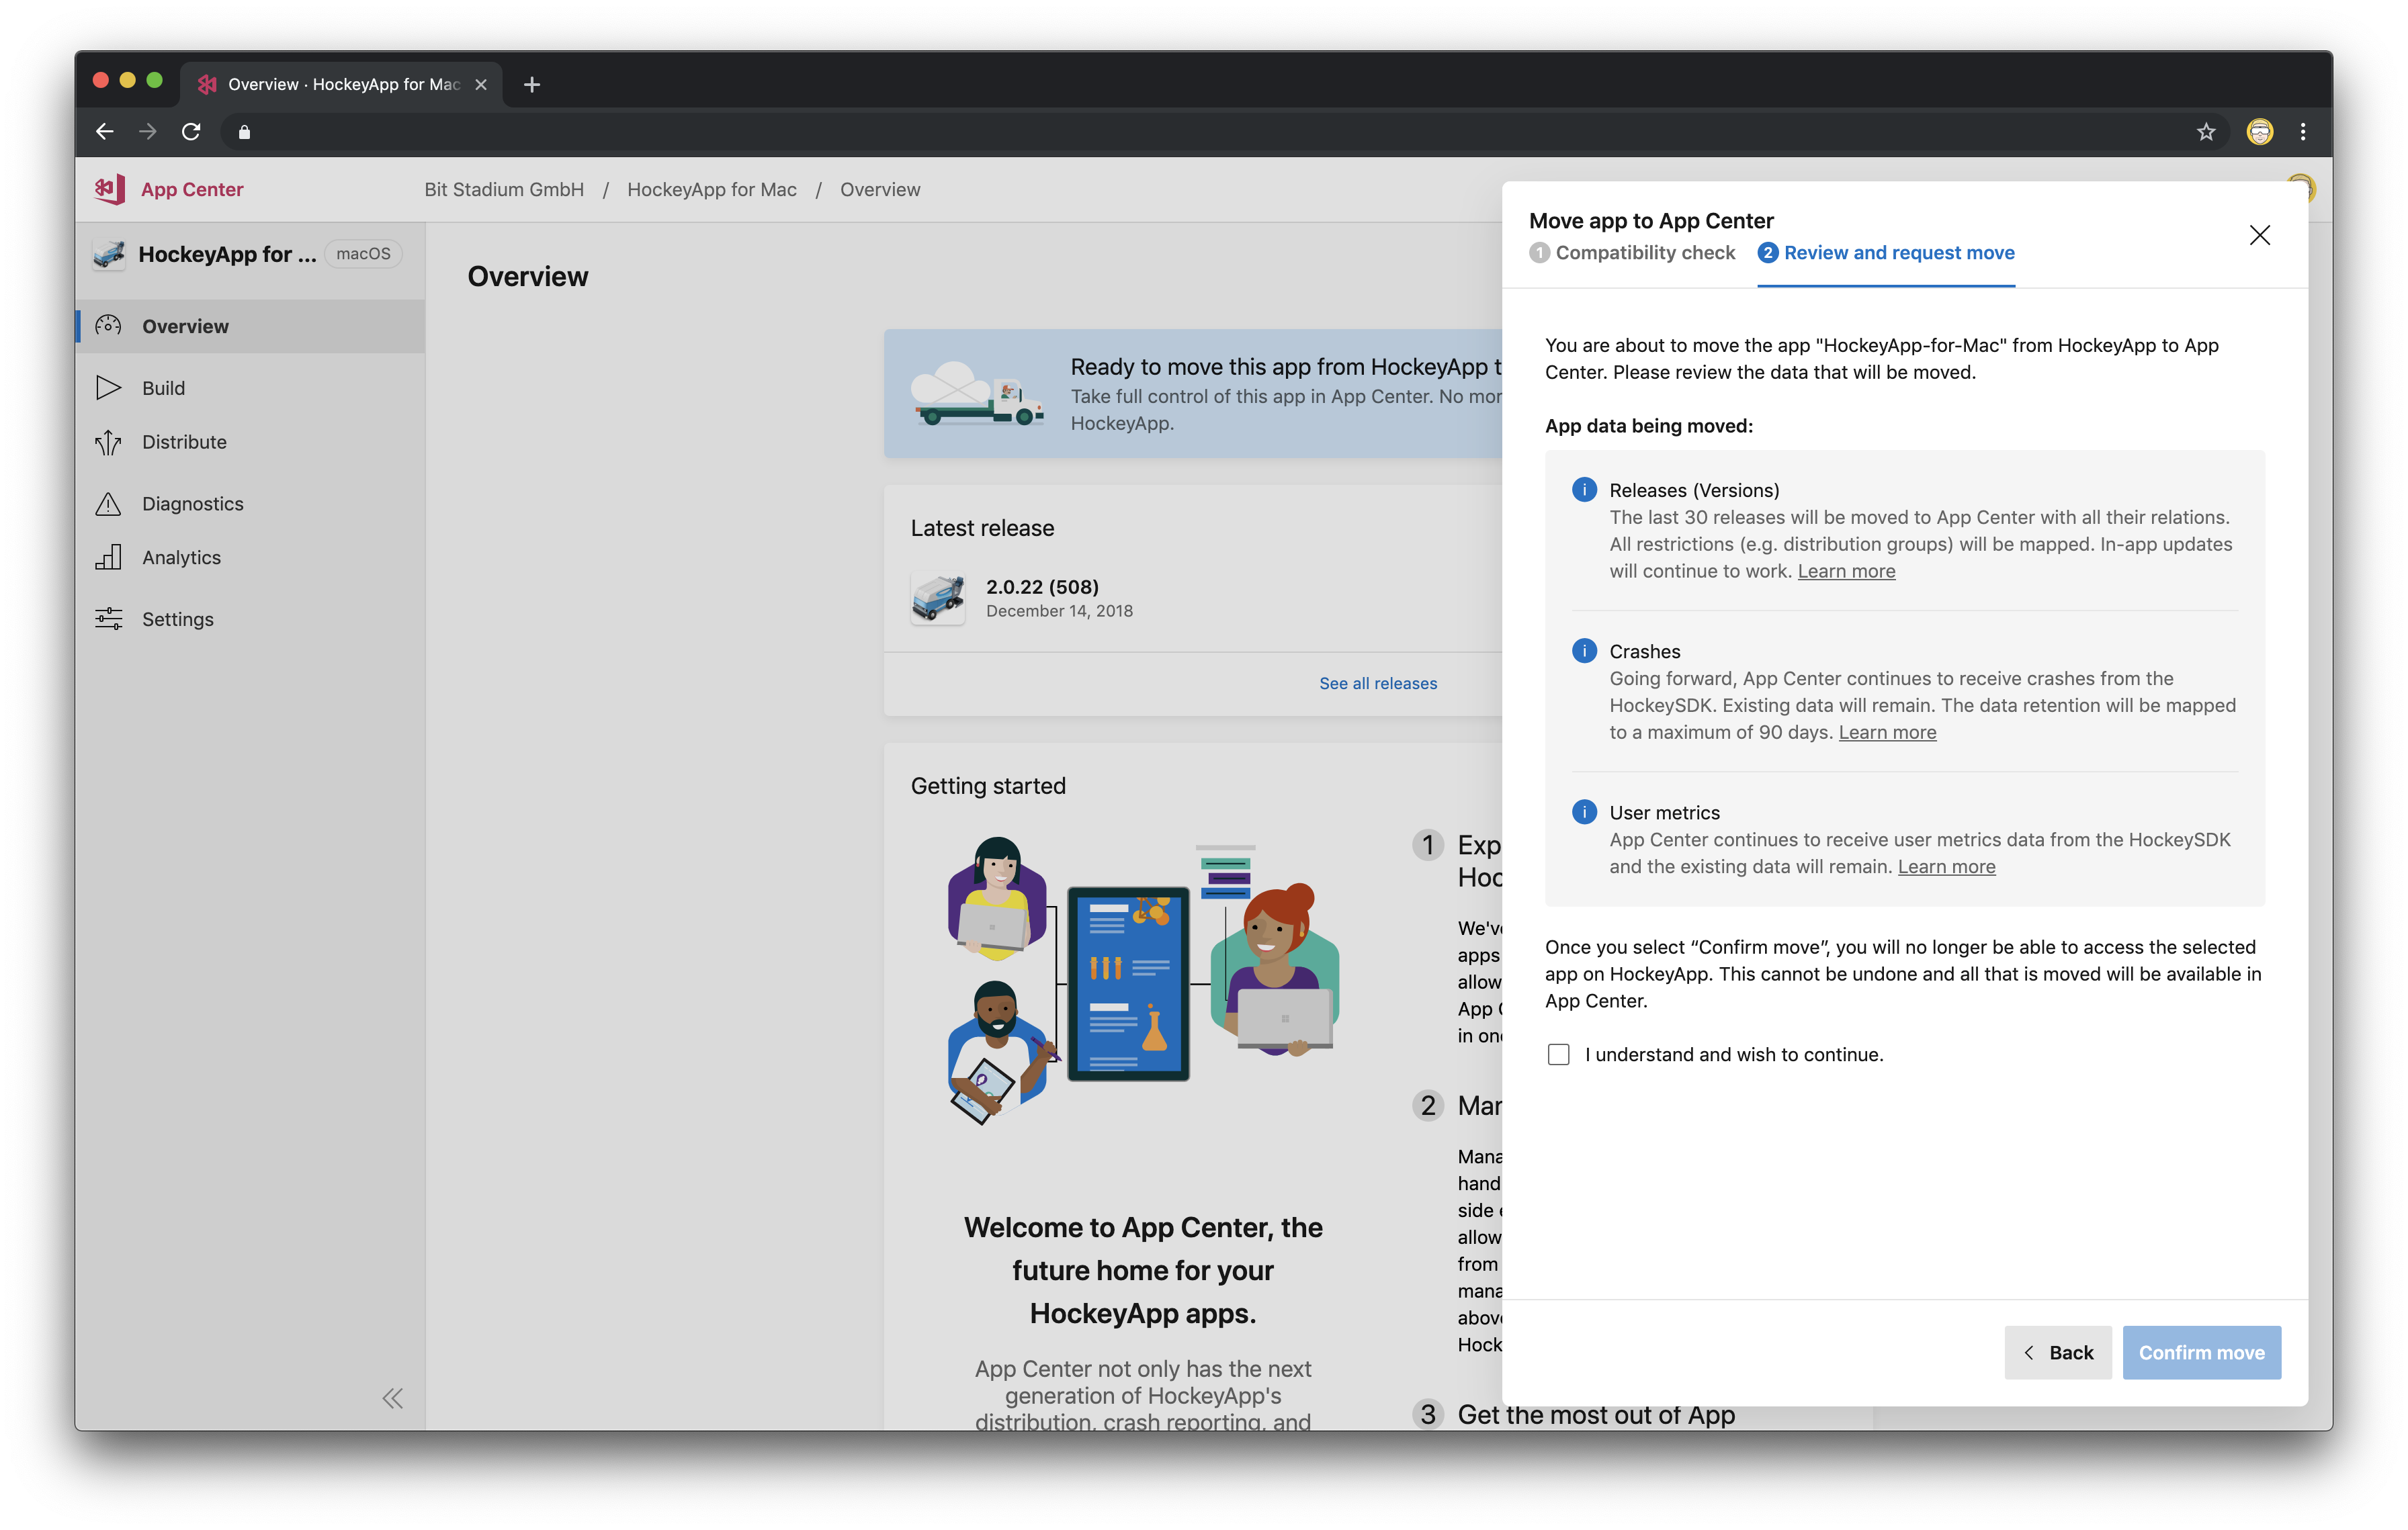Select Build from the sidebar
This screenshot has height=1530, width=2408.
click(163, 388)
